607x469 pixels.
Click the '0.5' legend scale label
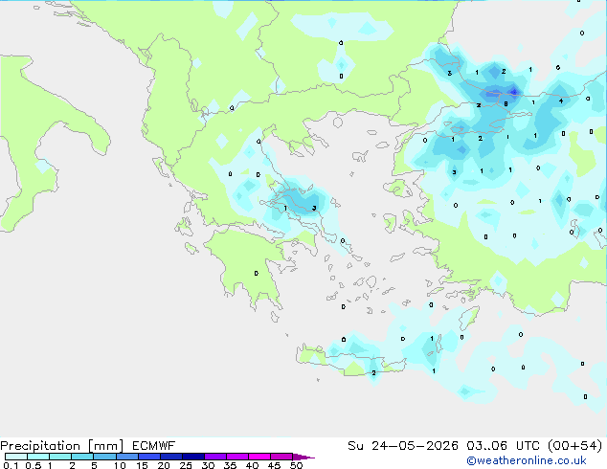(x=34, y=465)
